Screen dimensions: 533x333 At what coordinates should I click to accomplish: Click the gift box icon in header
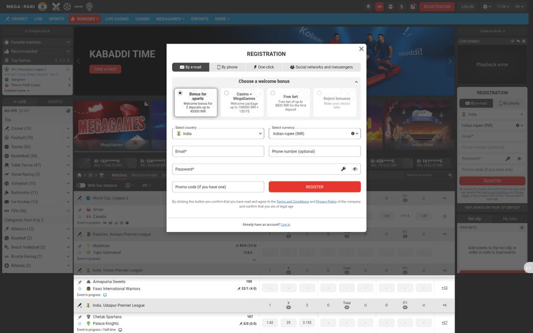point(413,7)
